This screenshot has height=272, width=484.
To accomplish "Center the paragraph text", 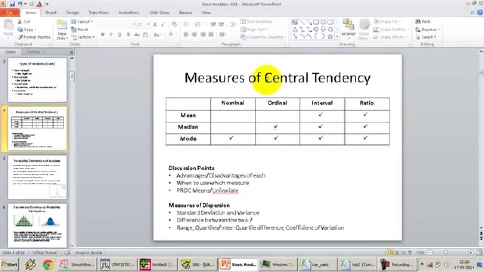I will (x=194, y=34).
